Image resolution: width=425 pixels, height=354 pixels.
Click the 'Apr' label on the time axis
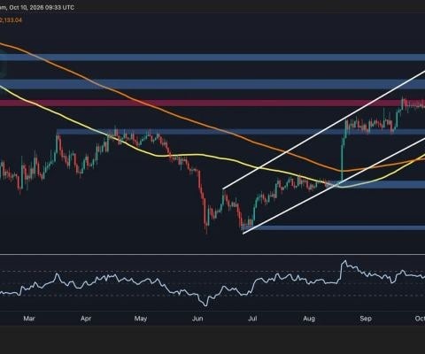click(x=86, y=319)
